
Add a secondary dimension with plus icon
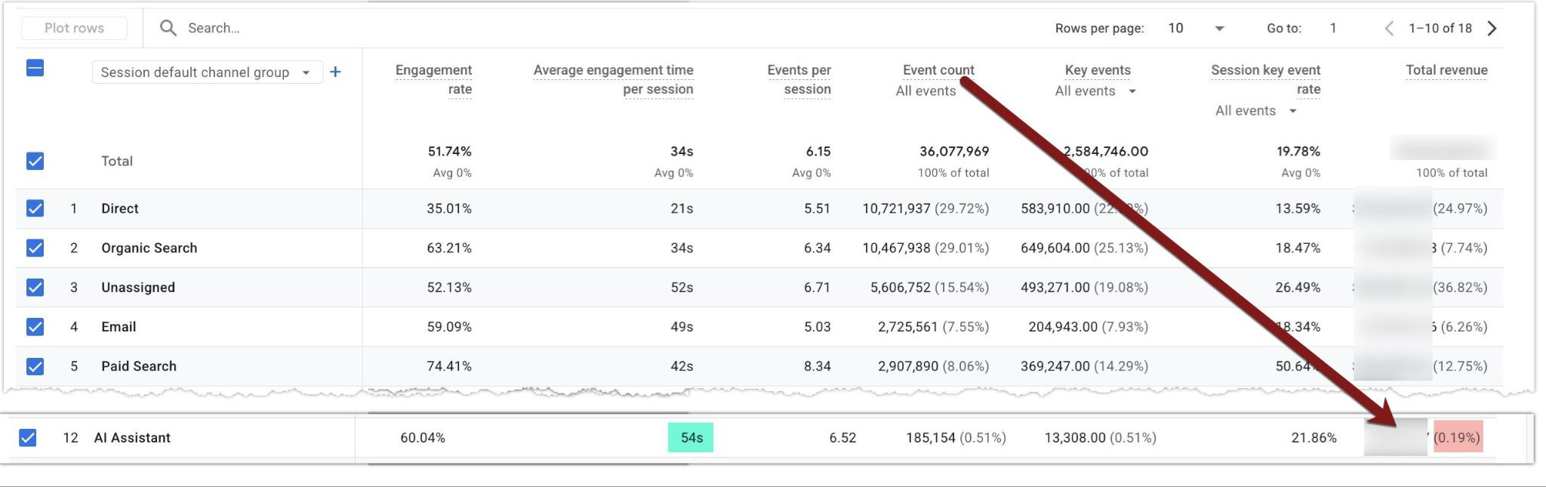point(336,72)
